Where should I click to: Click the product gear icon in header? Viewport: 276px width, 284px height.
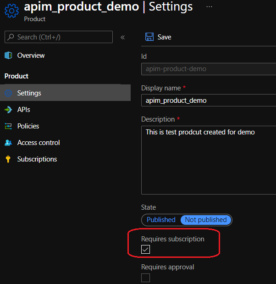(11, 11)
